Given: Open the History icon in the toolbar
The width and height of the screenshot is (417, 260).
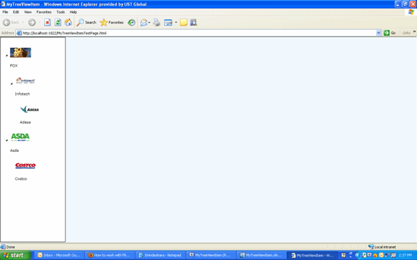Looking at the screenshot, I should (x=132, y=23).
